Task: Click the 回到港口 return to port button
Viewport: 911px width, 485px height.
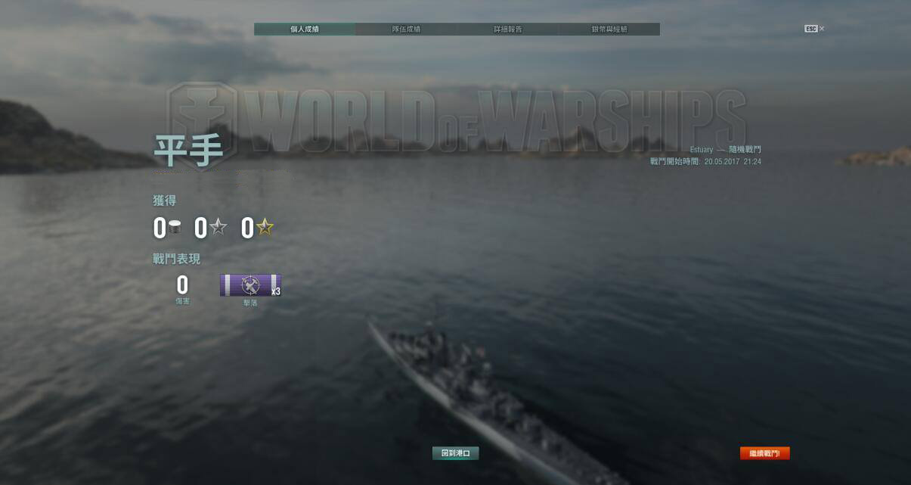Action: point(455,453)
